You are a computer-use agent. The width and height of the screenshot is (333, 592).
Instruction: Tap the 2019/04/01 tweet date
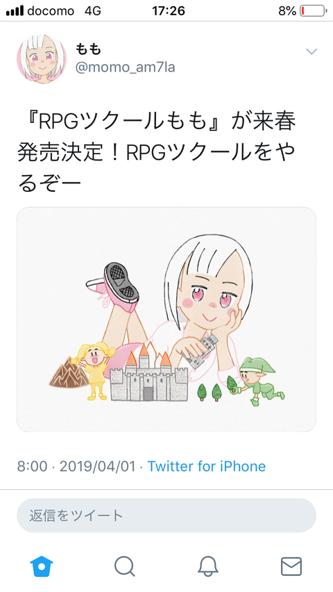coord(97,466)
